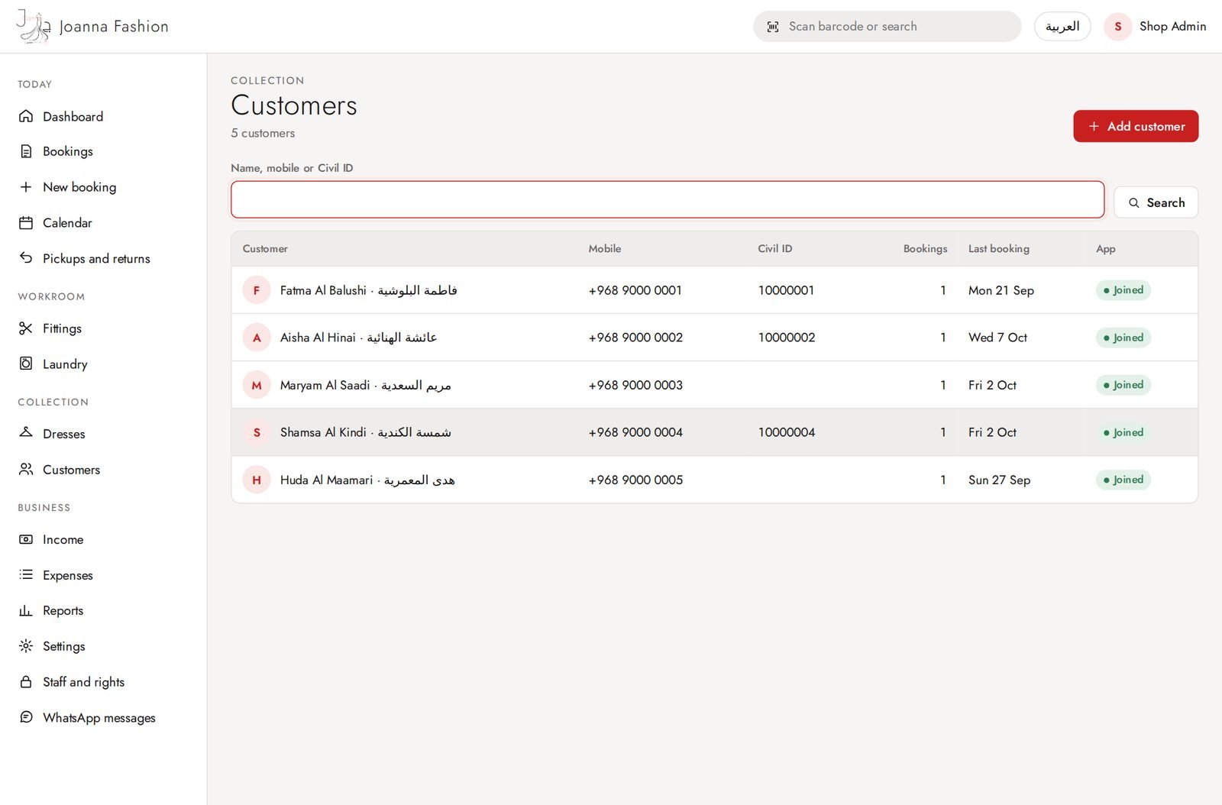
Task: Click the Last booking column header
Action: [x=999, y=249]
